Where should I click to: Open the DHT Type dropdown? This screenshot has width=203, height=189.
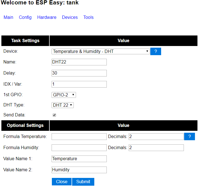pos(63,105)
